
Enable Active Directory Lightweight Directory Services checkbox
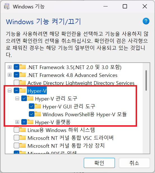tap(17, 83)
